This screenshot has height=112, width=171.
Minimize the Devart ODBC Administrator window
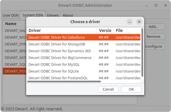click(147, 5)
